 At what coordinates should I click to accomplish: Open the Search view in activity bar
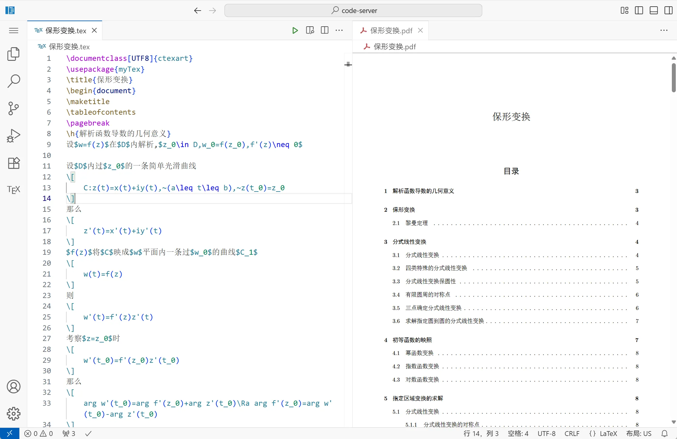point(13,81)
